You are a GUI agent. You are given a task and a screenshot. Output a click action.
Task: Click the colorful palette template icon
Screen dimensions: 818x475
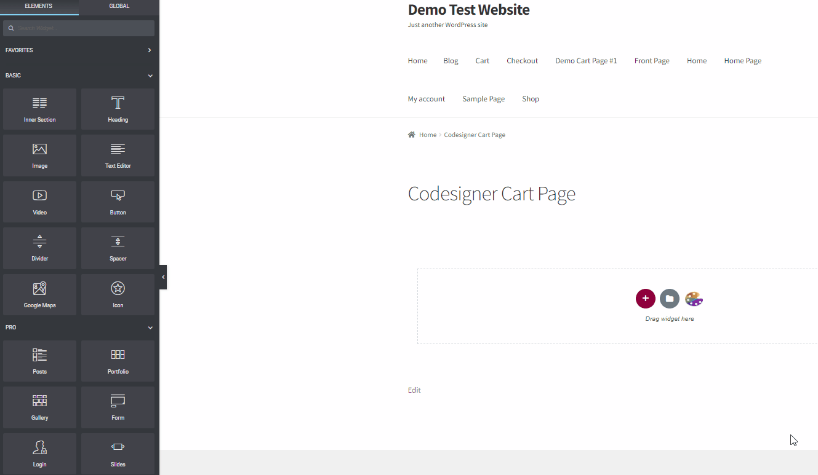(x=694, y=299)
